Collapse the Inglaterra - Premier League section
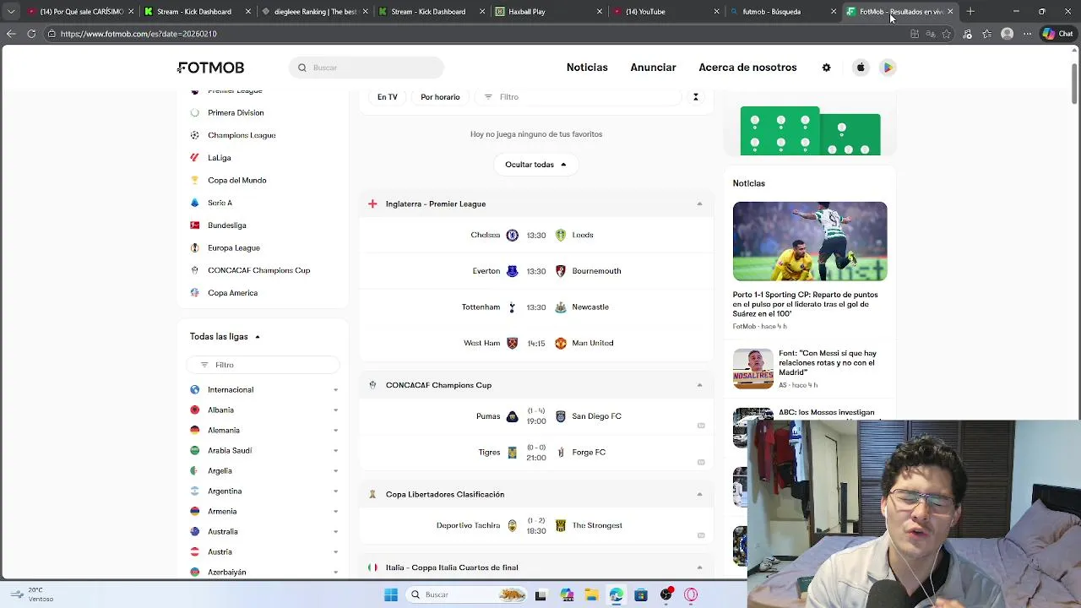The width and height of the screenshot is (1081, 608). point(699,204)
